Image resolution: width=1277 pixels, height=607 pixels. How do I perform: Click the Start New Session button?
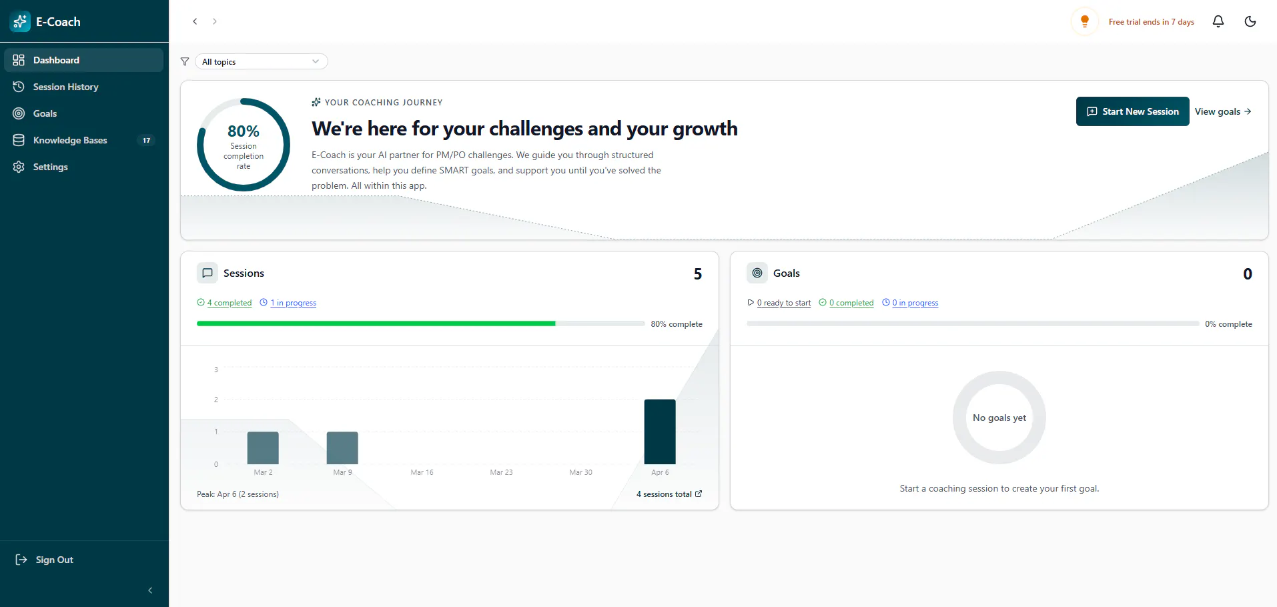(x=1132, y=111)
